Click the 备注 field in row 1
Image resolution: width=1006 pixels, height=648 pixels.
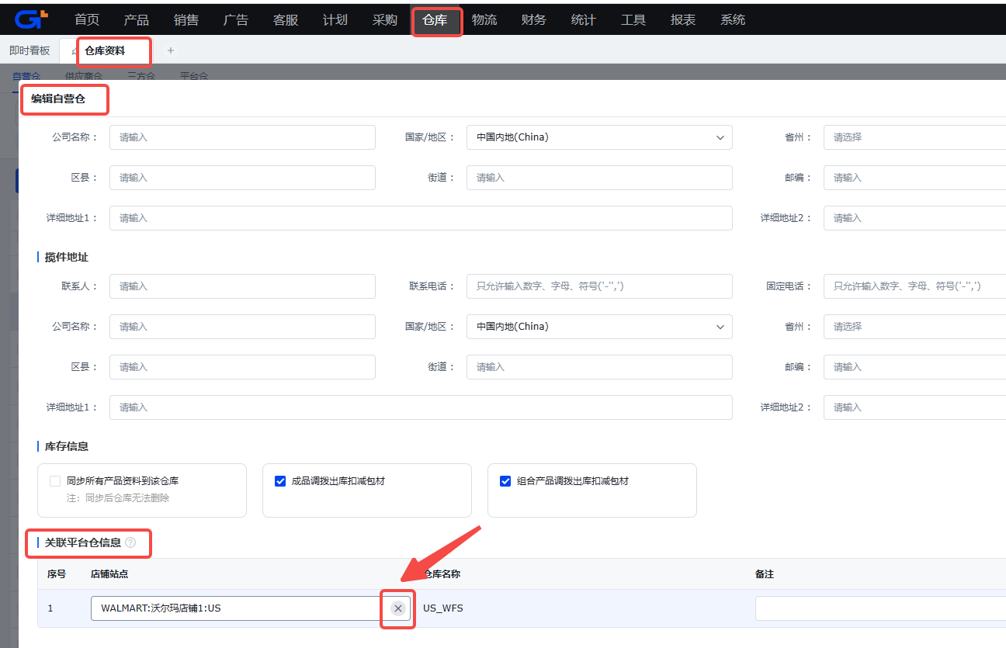pyautogui.click(x=880, y=608)
